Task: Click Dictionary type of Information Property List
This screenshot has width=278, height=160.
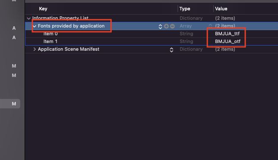Action: [191, 18]
